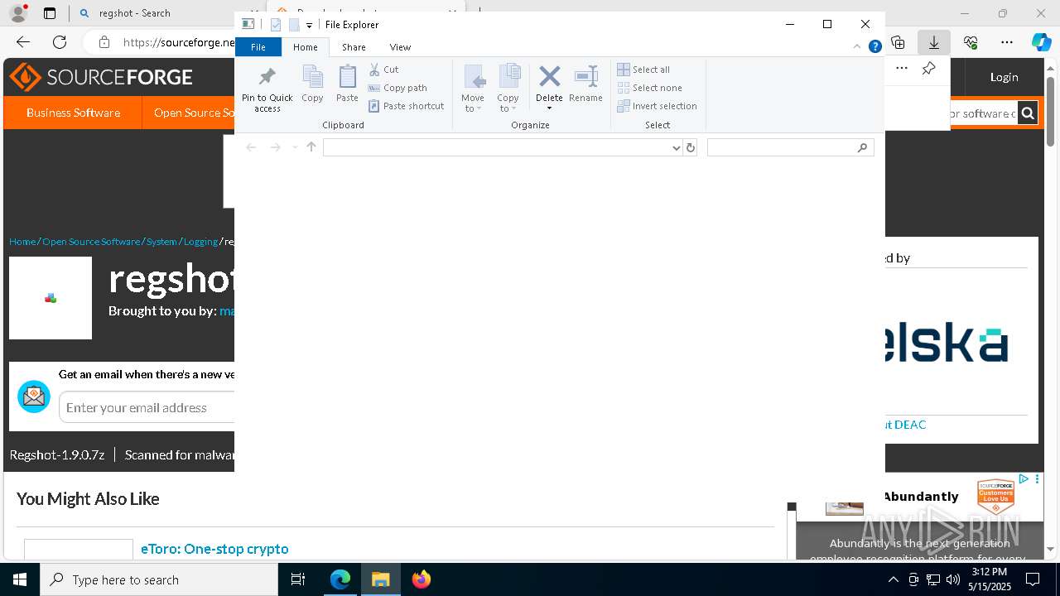This screenshot has height=596, width=1060.
Task: Click SourceForge orange search button
Action: (x=1027, y=113)
